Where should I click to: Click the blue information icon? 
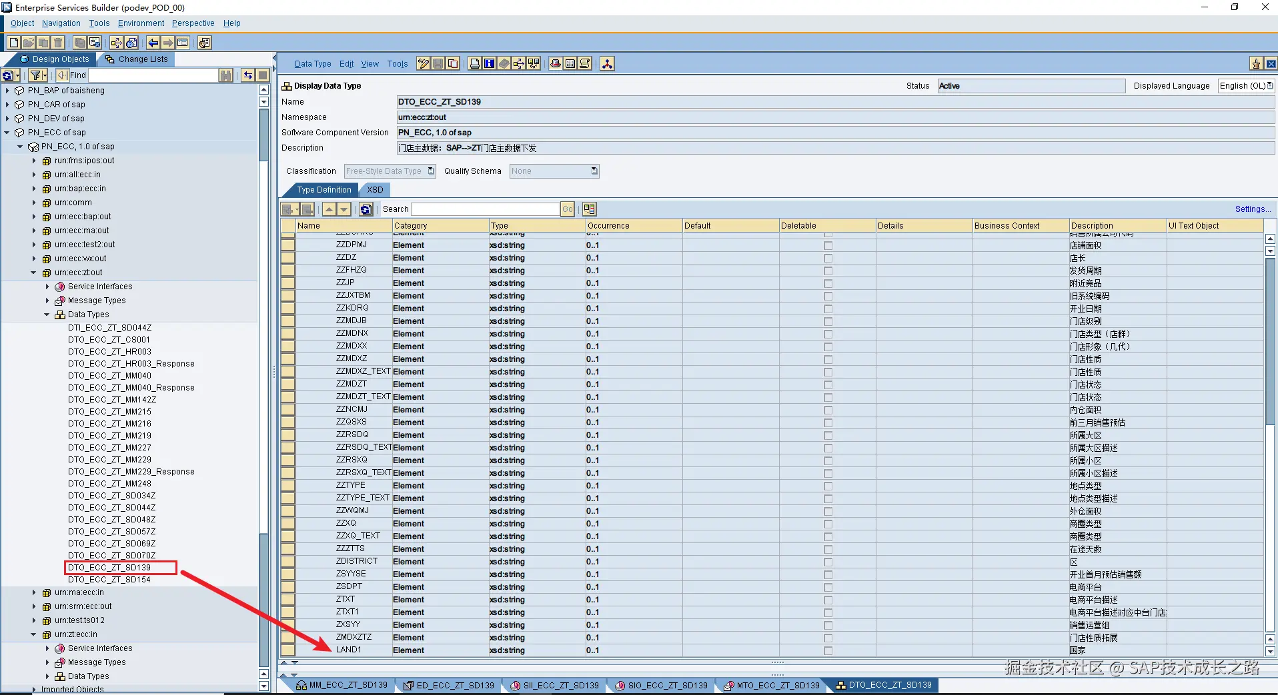coord(490,64)
